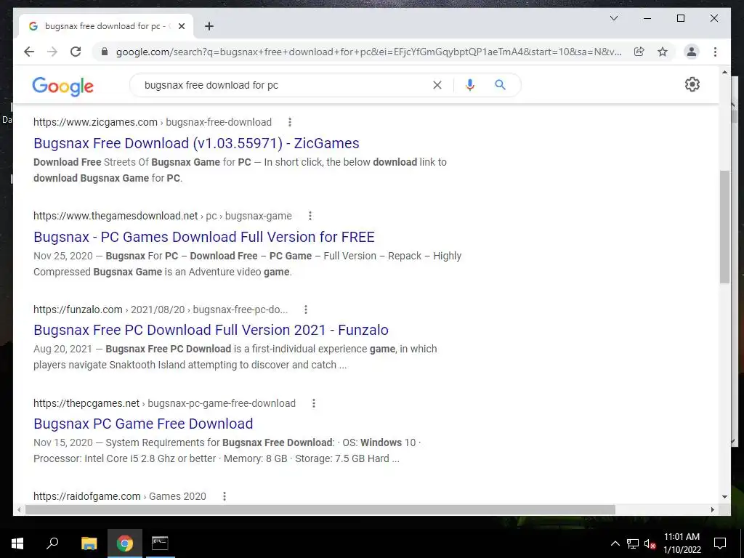Click the horizontal scrollbar thumb
This screenshot has width=744, height=558.
pyautogui.click(x=320, y=509)
